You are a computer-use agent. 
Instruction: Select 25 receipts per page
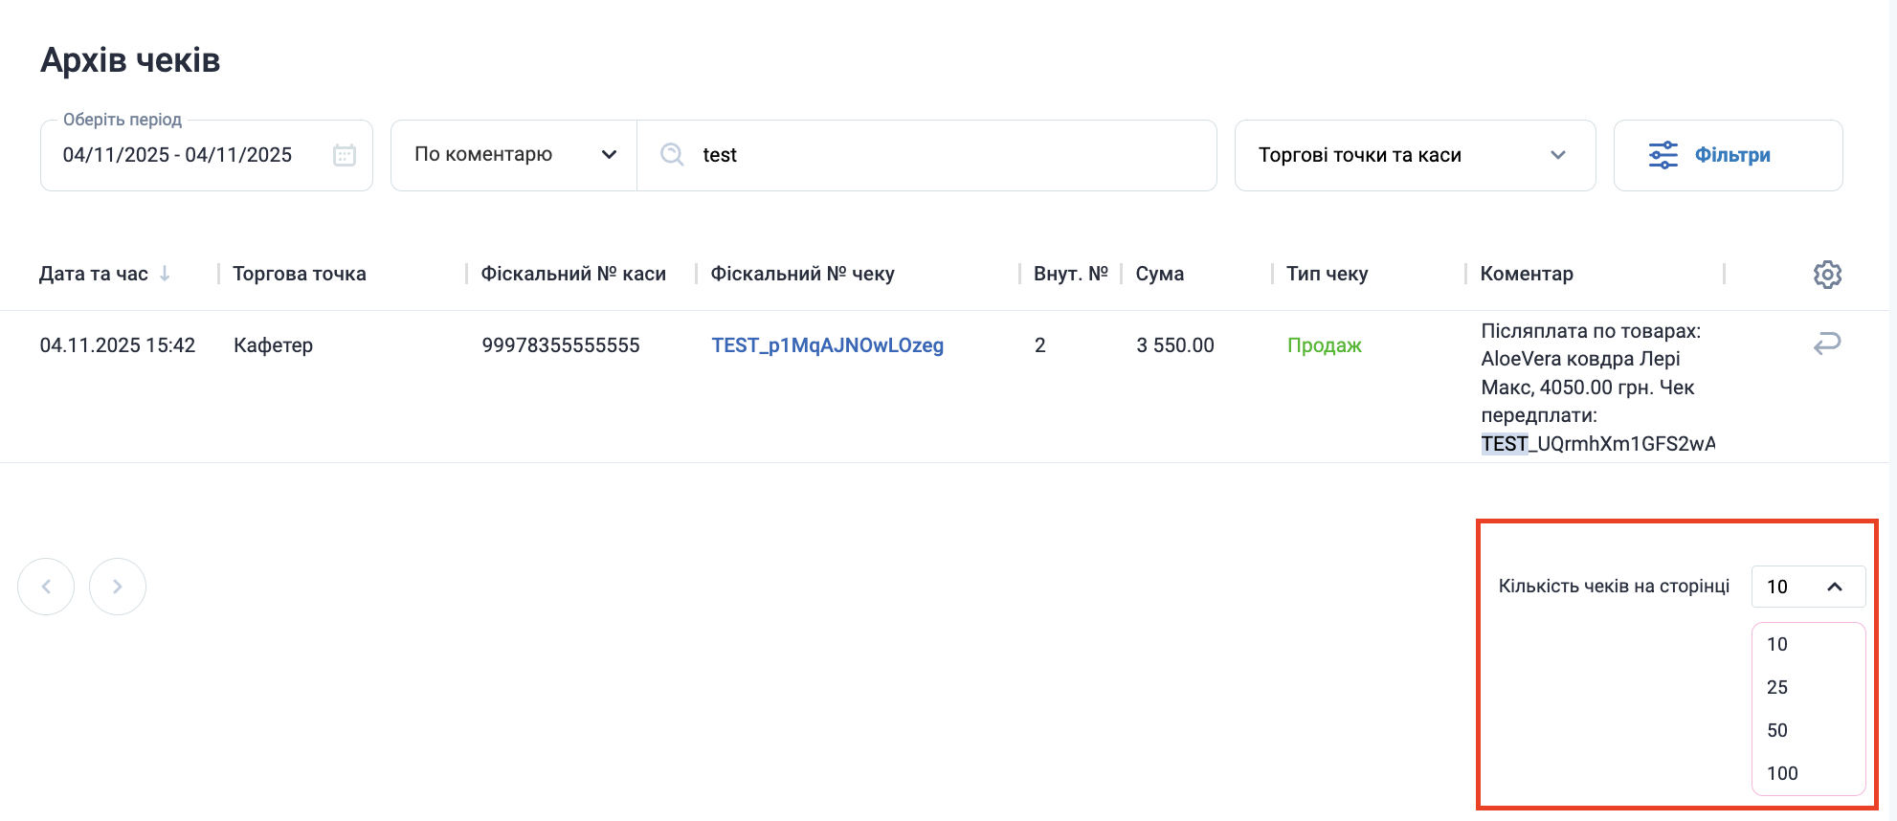coord(1777,687)
